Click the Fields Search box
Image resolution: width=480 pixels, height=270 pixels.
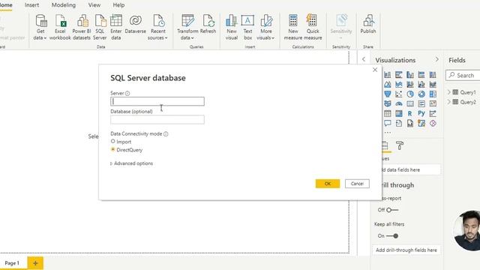click(463, 75)
